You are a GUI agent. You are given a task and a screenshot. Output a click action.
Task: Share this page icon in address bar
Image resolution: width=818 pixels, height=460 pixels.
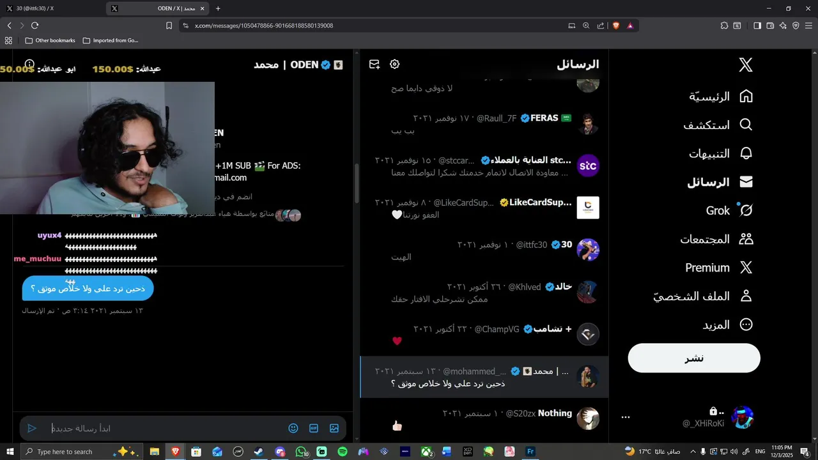[x=601, y=26]
